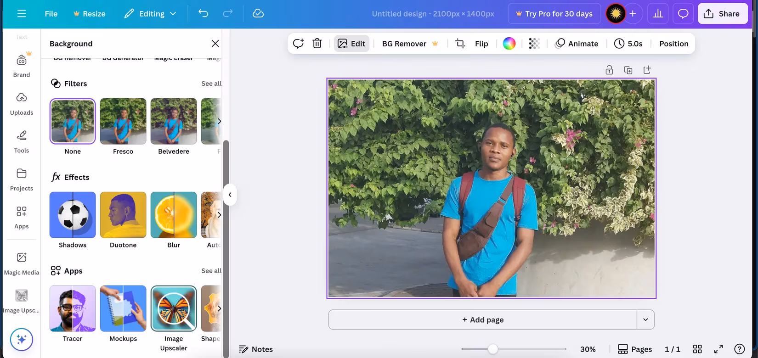The height and width of the screenshot is (358, 758).
Task: Collapse the side panel with chevron
Action: point(230,195)
